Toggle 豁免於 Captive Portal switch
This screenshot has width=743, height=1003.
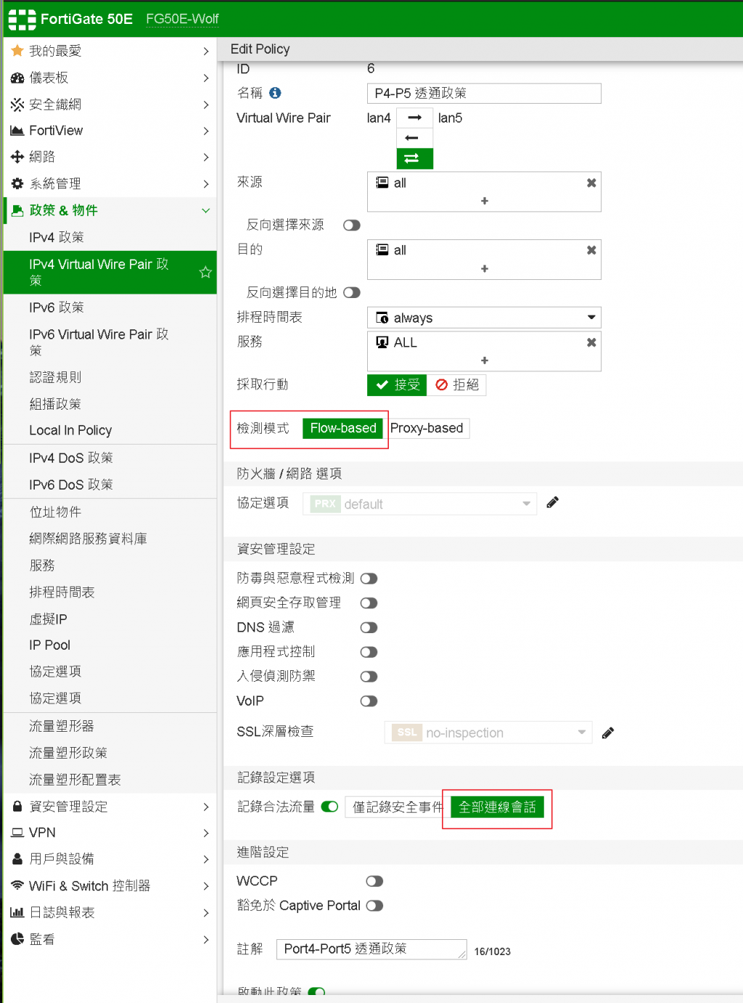tap(374, 906)
